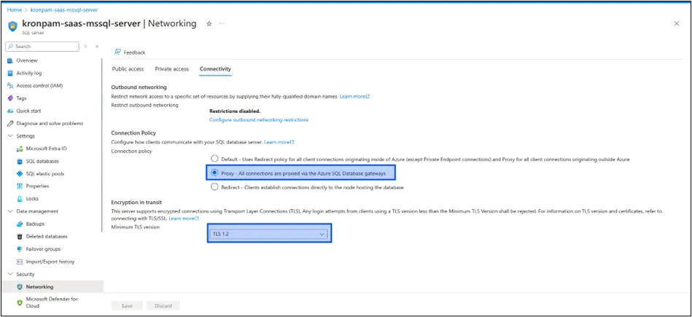Image resolution: width=692 pixels, height=317 pixels.
Task: Click the Failover groups icon
Action: pyautogui.click(x=20, y=249)
